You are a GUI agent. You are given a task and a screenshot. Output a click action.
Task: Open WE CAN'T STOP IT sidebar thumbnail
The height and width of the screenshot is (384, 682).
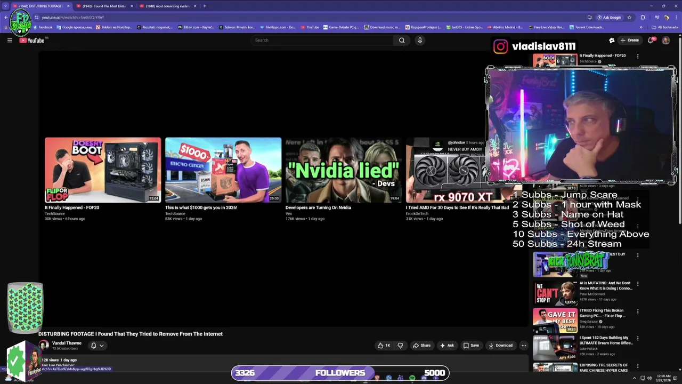point(555,293)
